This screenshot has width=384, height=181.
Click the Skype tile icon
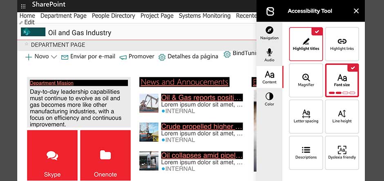52,155
